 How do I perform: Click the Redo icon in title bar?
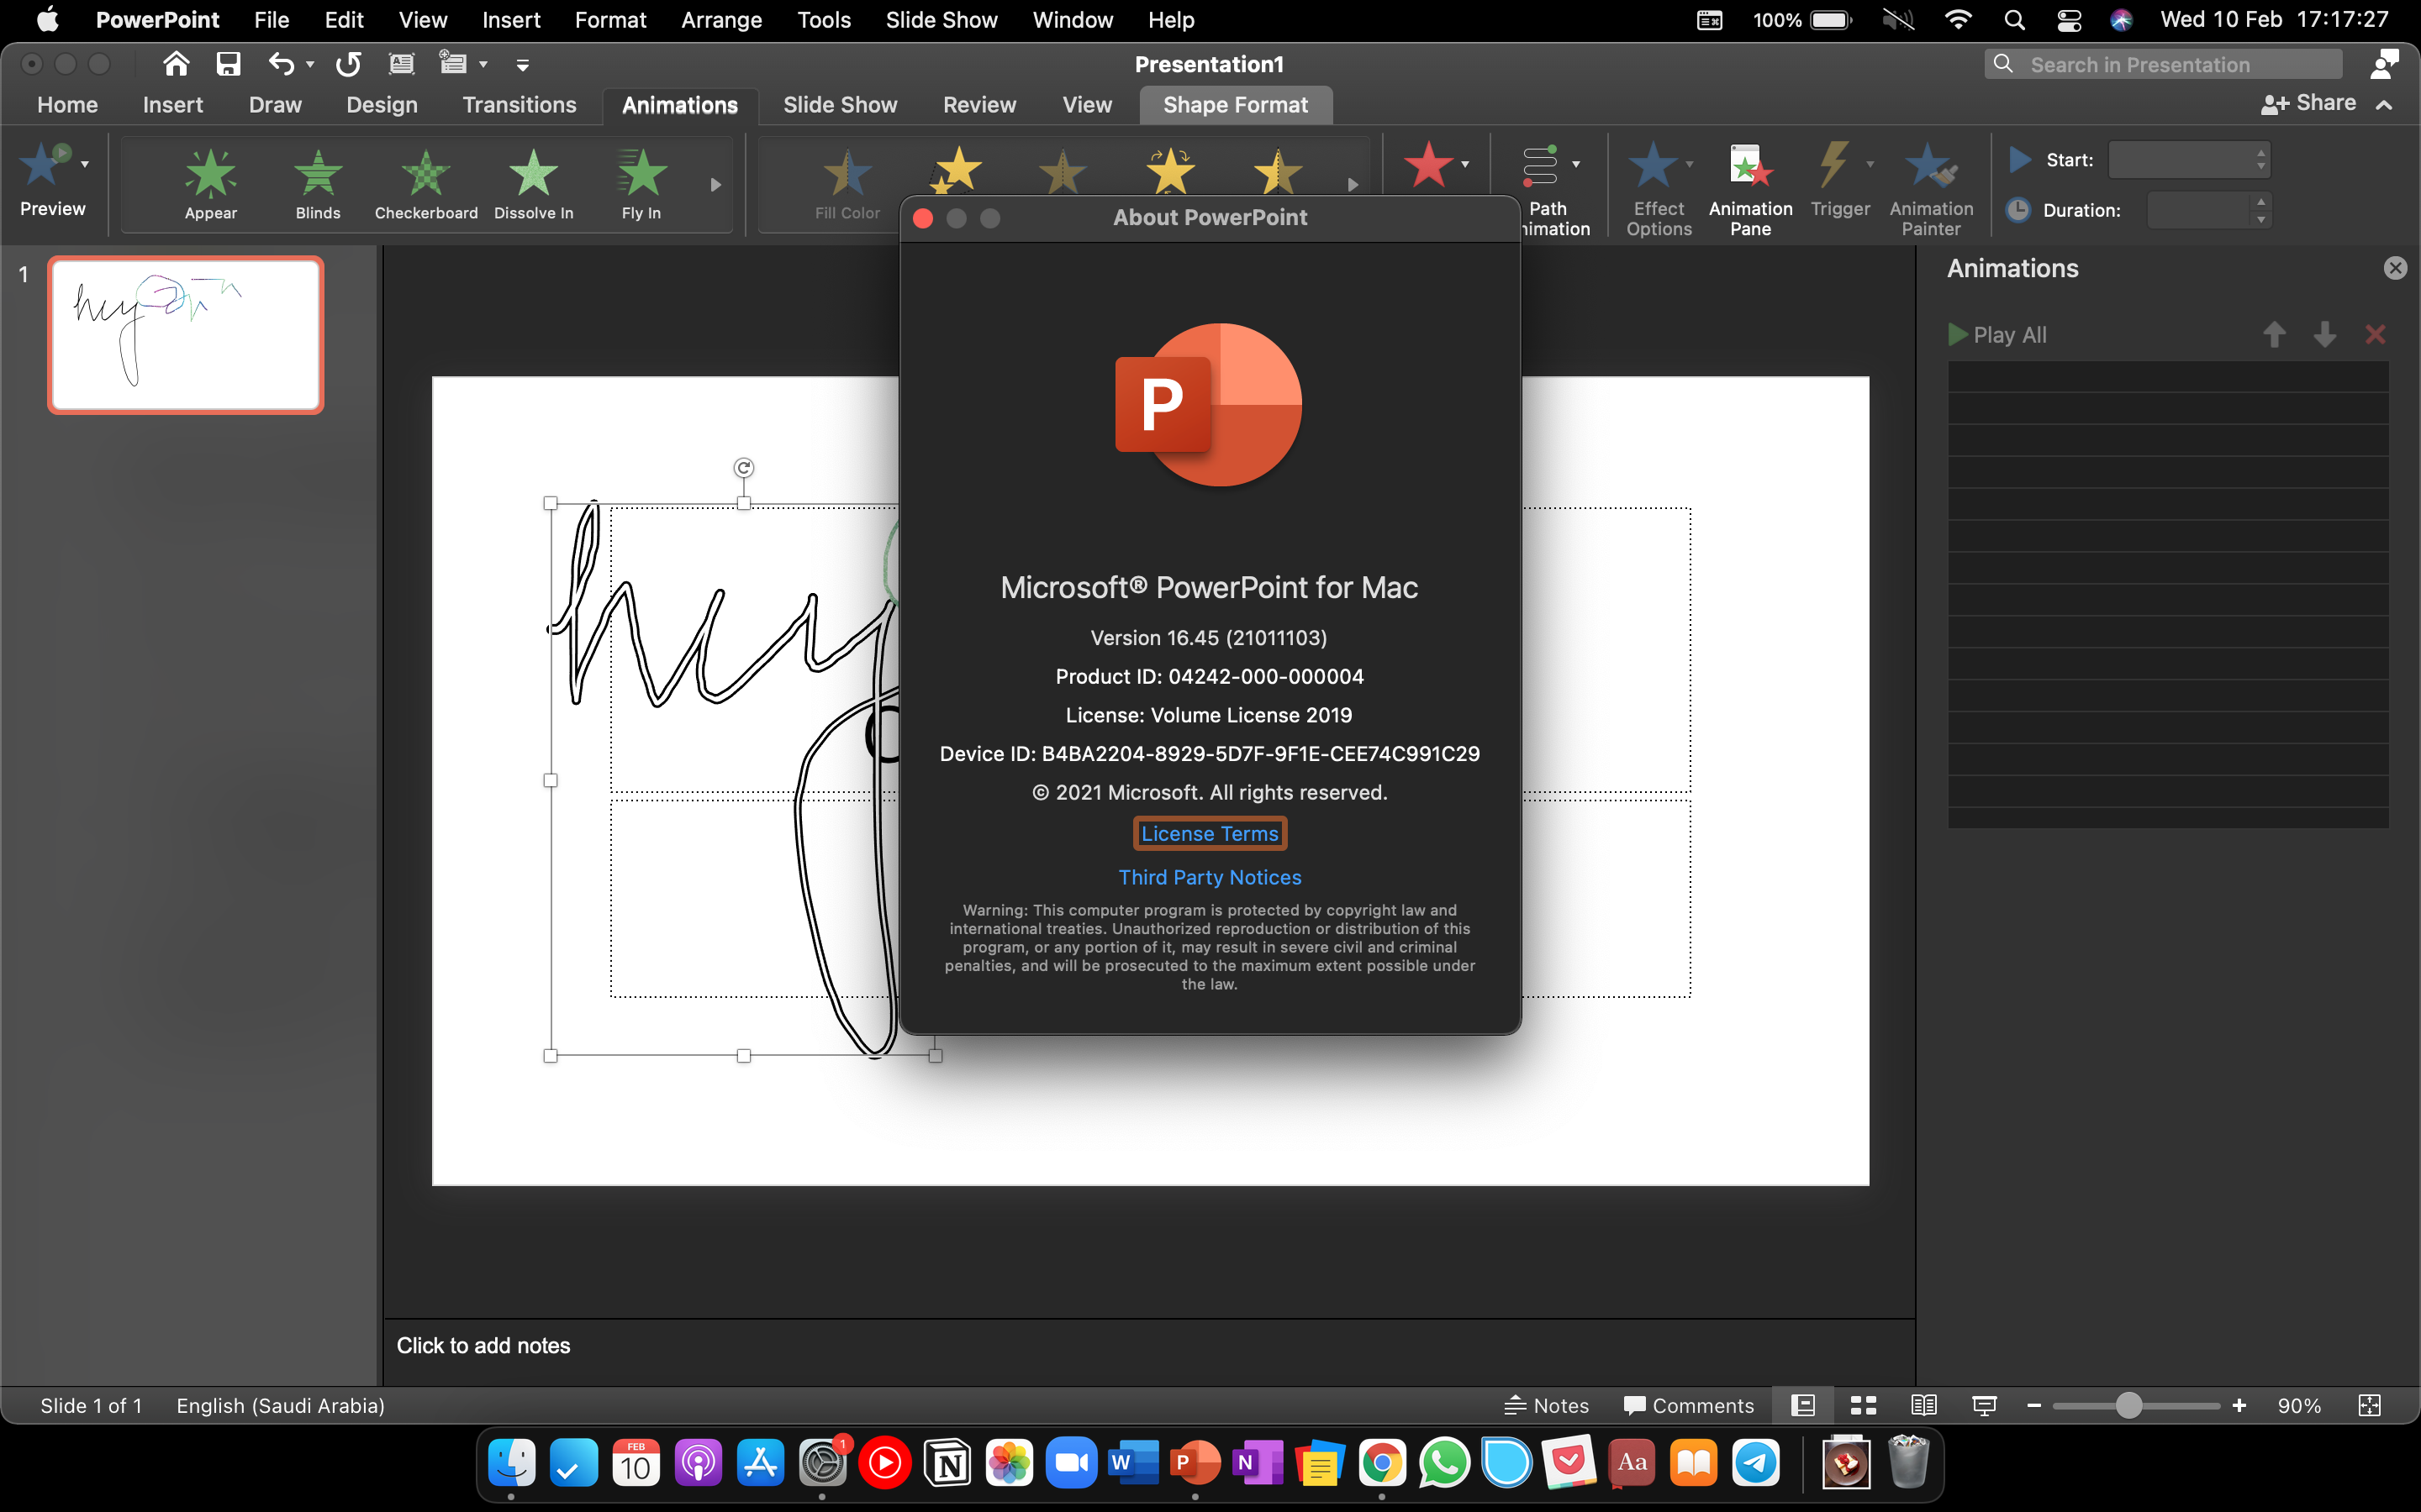[348, 64]
